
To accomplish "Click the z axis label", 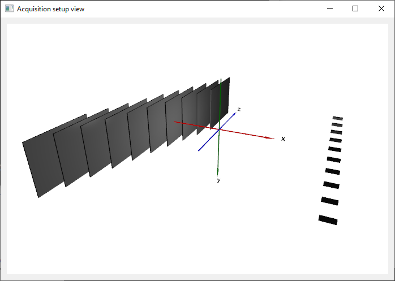I will 239,109.
